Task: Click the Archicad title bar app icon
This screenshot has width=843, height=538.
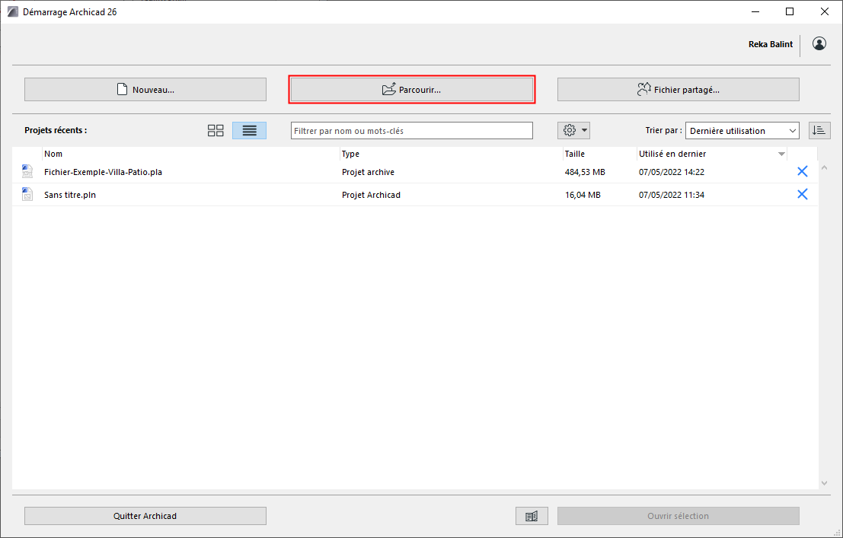Action: 13,12
